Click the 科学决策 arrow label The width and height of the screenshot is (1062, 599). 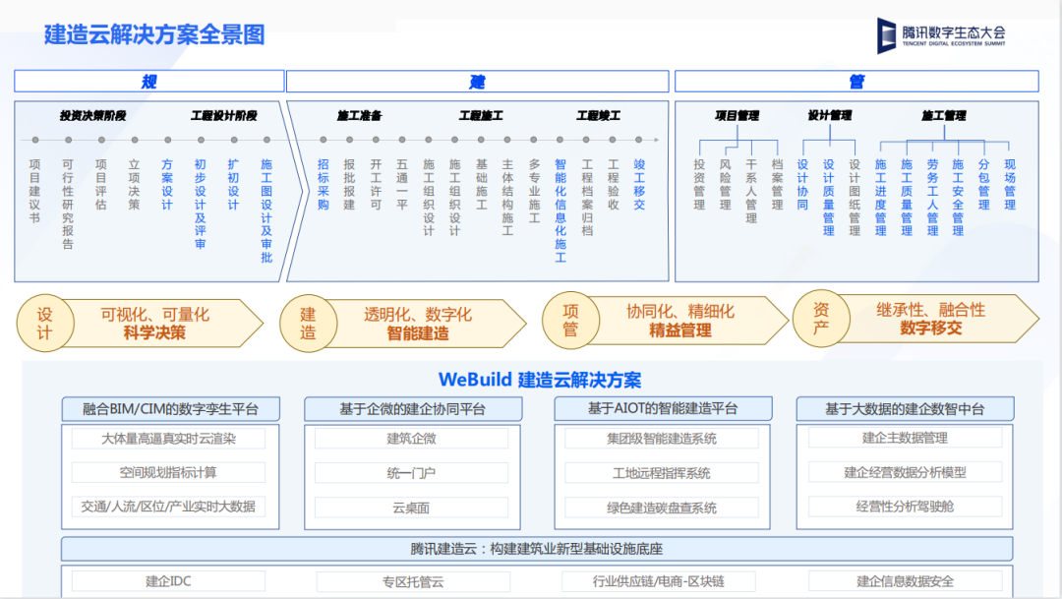click(x=154, y=332)
